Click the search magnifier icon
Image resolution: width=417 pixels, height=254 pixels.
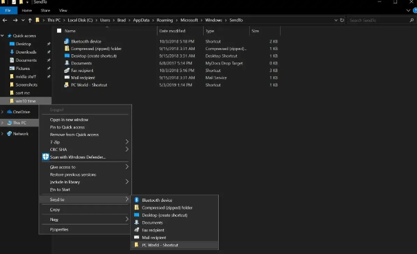tap(411, 20)
